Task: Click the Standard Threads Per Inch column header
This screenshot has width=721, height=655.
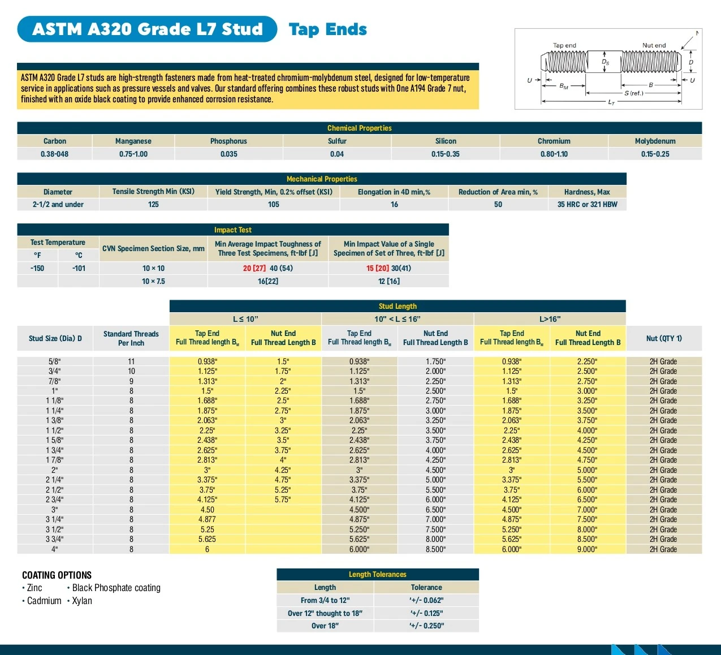Action: (x=131, y=338)
